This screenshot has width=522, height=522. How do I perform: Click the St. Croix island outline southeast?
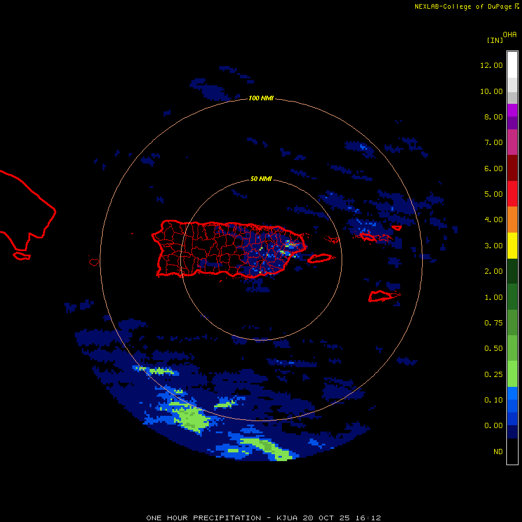(x=383, y=296)
